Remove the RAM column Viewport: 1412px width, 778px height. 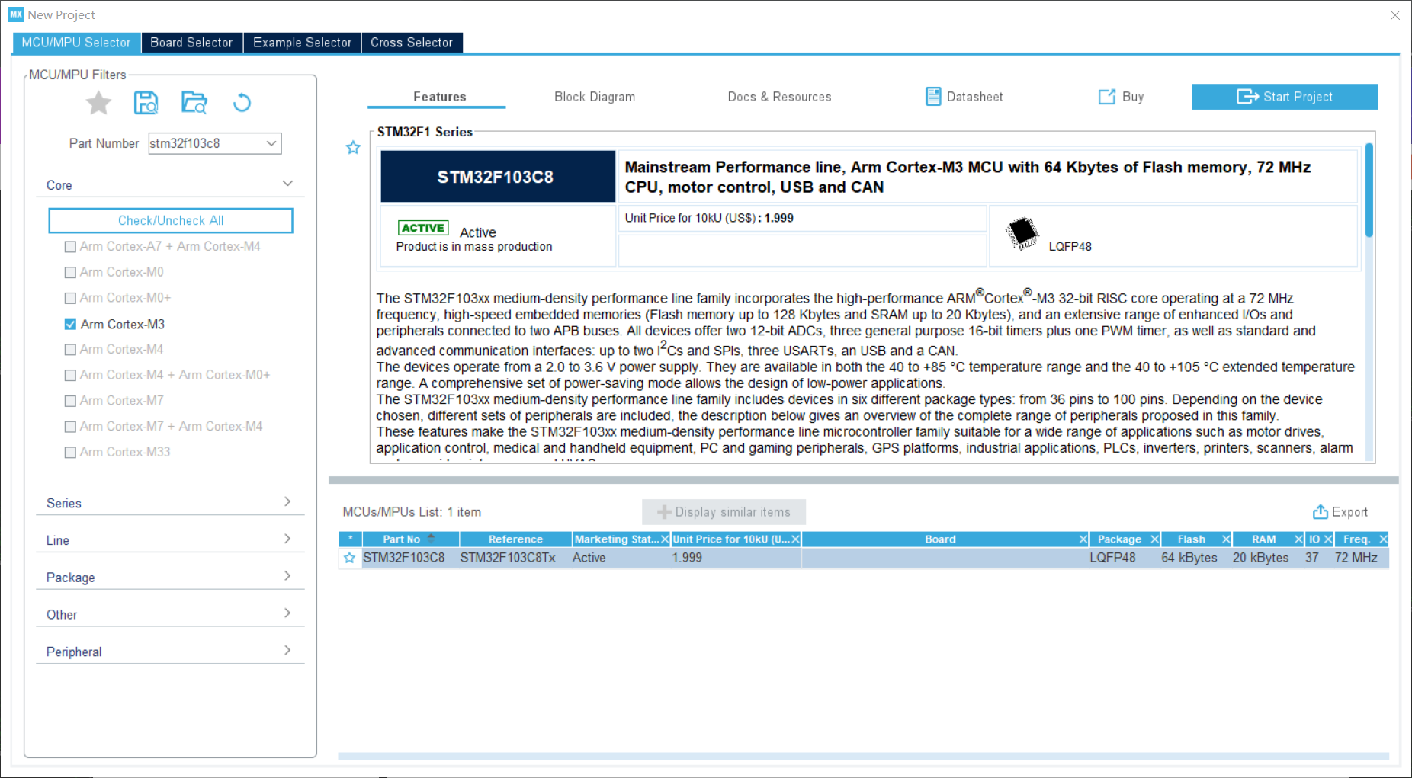pyautogui.click(x=1298, y=539)
